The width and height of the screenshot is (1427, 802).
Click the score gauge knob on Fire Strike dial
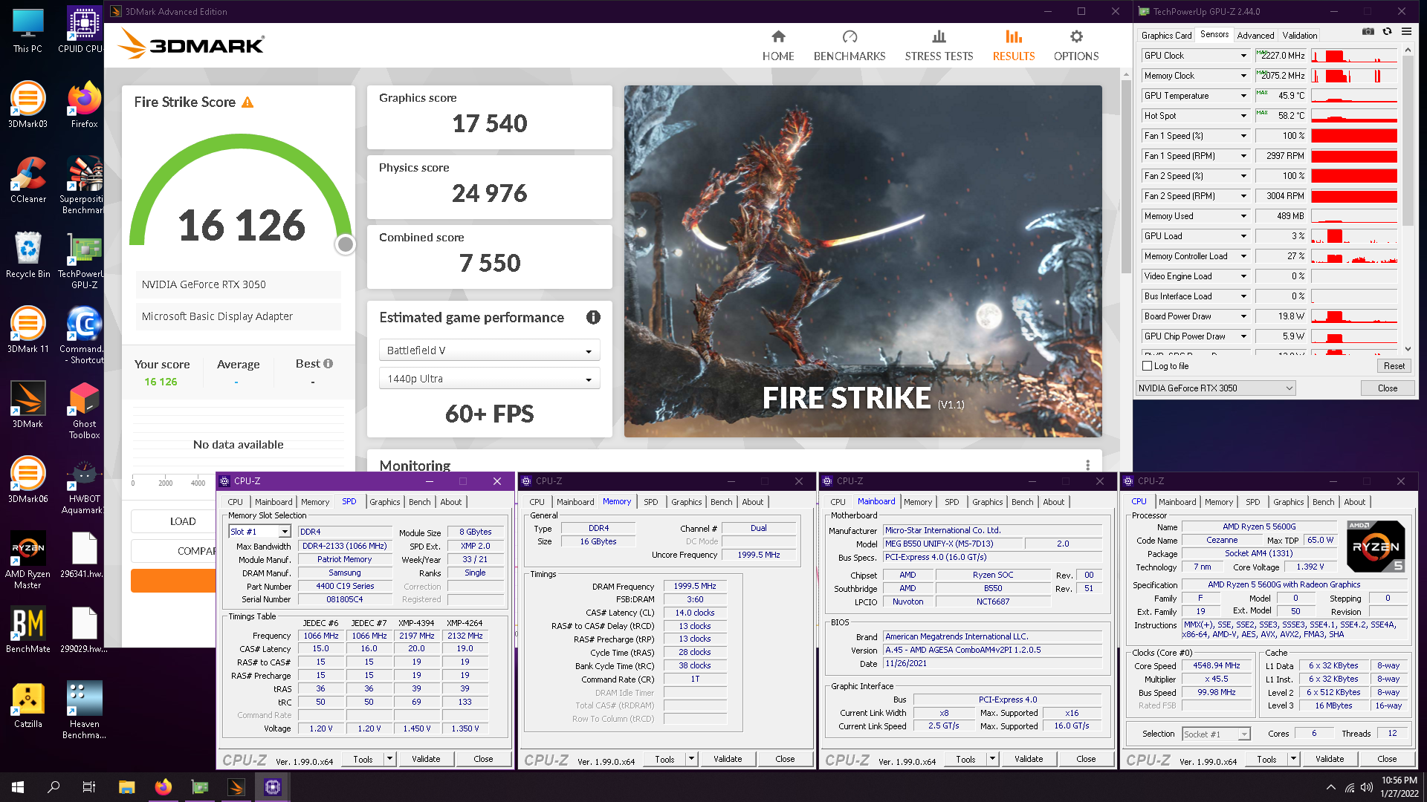click(345, 244)
